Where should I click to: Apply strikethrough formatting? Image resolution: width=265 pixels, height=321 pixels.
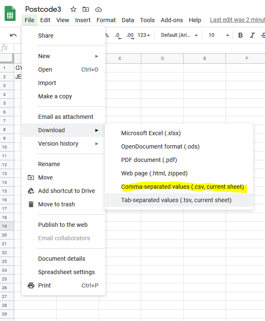pyautogui.click(x=262, y=35)
